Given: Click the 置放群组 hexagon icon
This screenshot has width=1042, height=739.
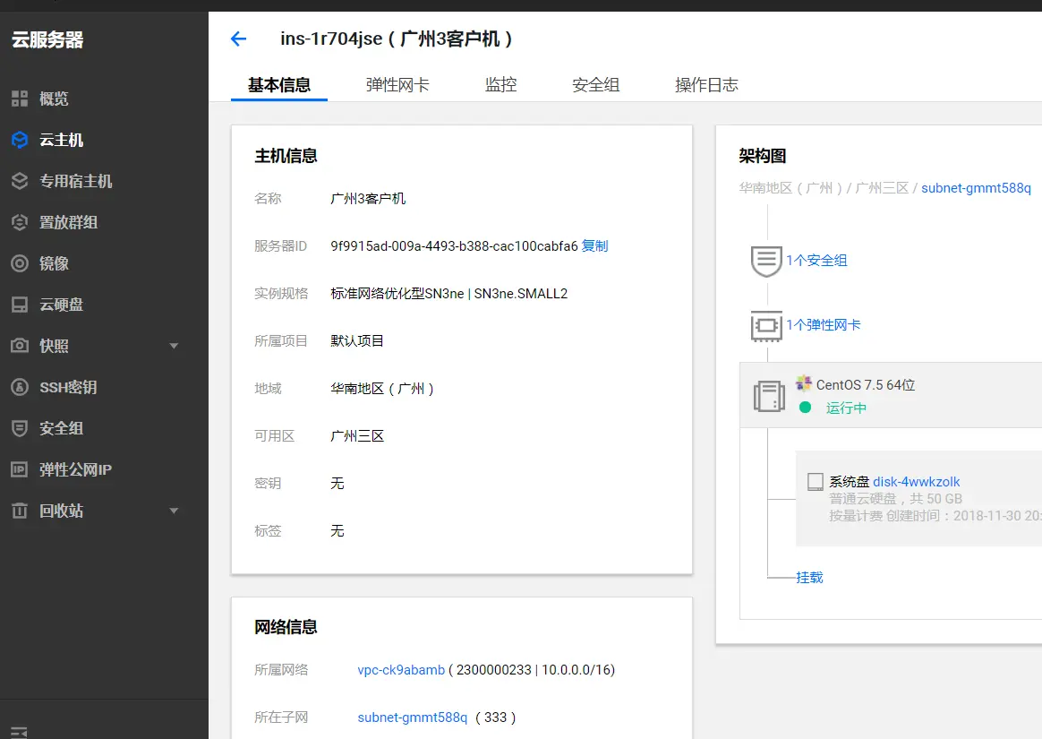Looking at the screenshot, I should click(x=20, y=222).
